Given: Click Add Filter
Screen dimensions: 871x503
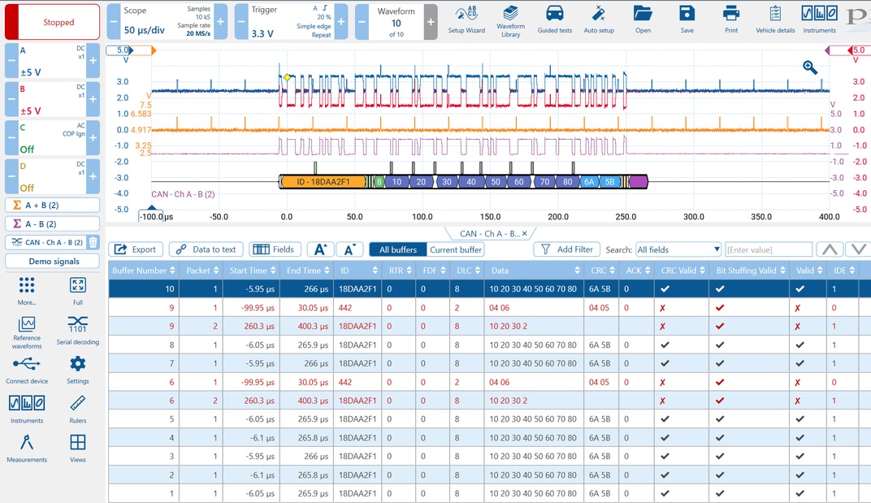Looking at the screenshot, I should (x=567, y=249).
